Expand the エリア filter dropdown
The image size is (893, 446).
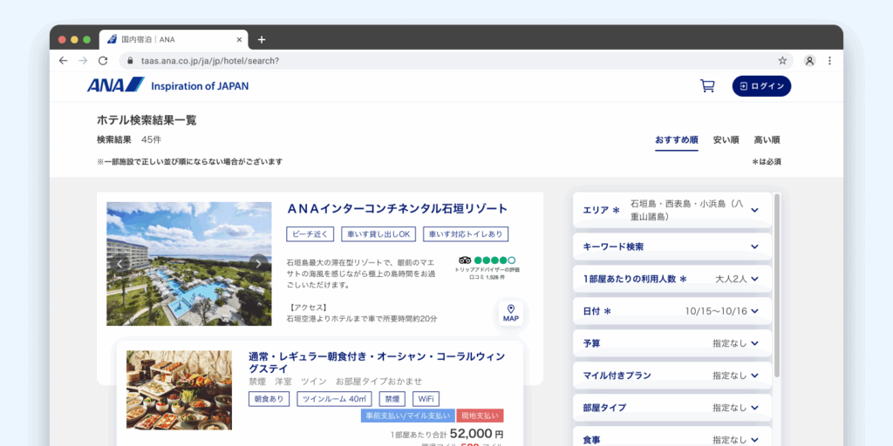click(x=672, y=210)
